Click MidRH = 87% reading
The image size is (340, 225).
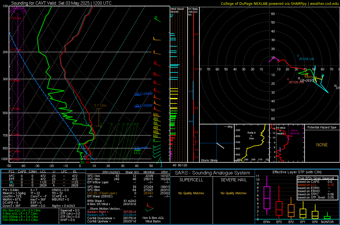click(x=12, y=199)
